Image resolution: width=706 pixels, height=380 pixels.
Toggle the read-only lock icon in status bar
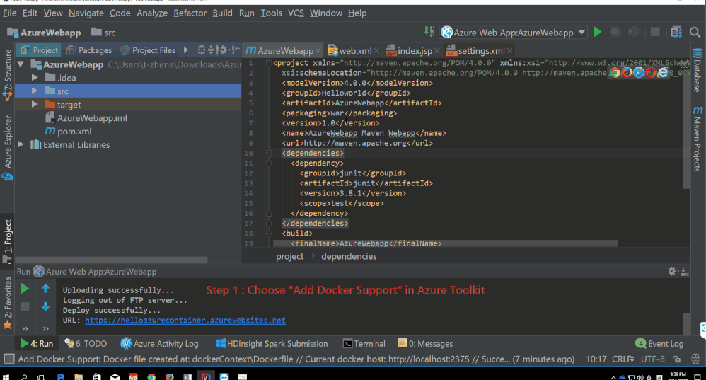[x=677, y=359]
